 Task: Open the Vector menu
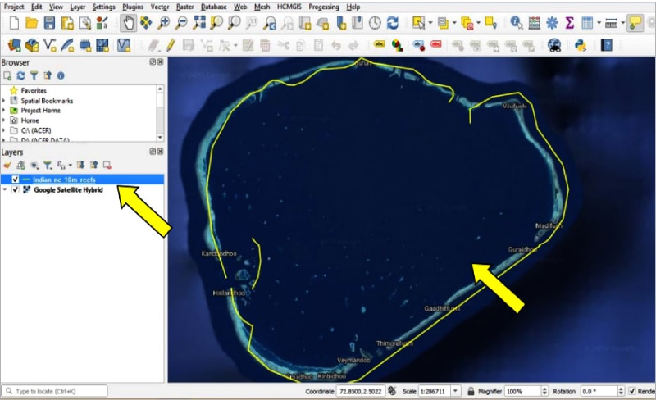[159, 6]
